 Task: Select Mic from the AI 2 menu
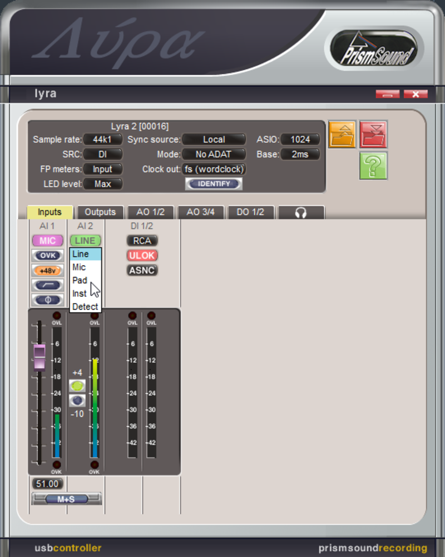click(x=86, y=267)
